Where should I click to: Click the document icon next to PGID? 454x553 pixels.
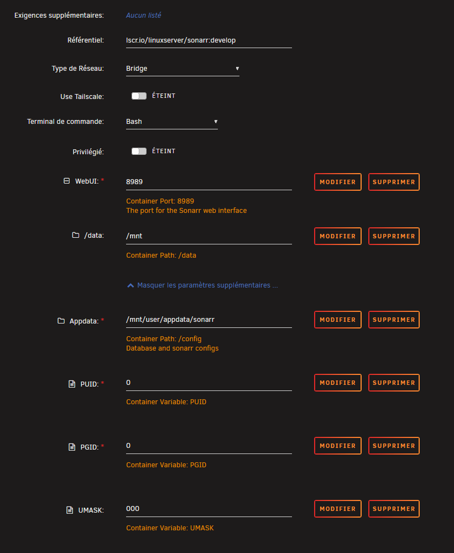tap(71, 447)
